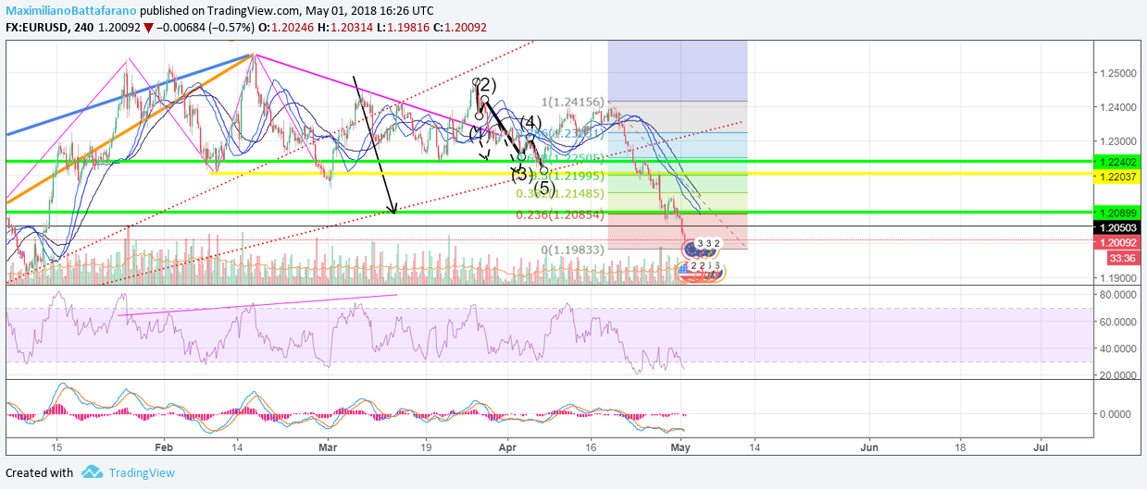Screen dimensions: 1147x489
Task: Click the 1.24000 price axis label
Action: click(1118, 107)
